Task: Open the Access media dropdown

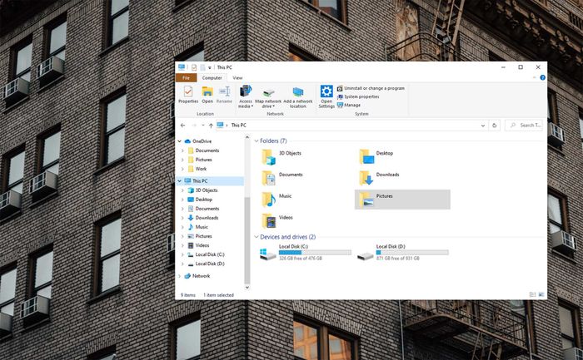Action: pos(246,106)
